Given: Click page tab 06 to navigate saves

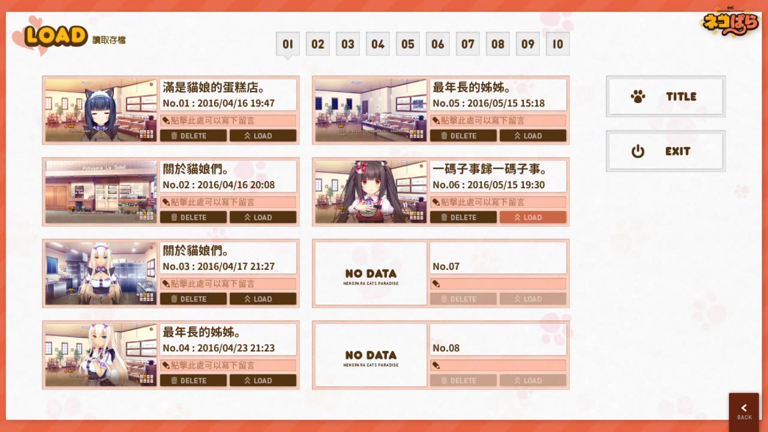Looking at the screenshot, I should tap(436, 44).
